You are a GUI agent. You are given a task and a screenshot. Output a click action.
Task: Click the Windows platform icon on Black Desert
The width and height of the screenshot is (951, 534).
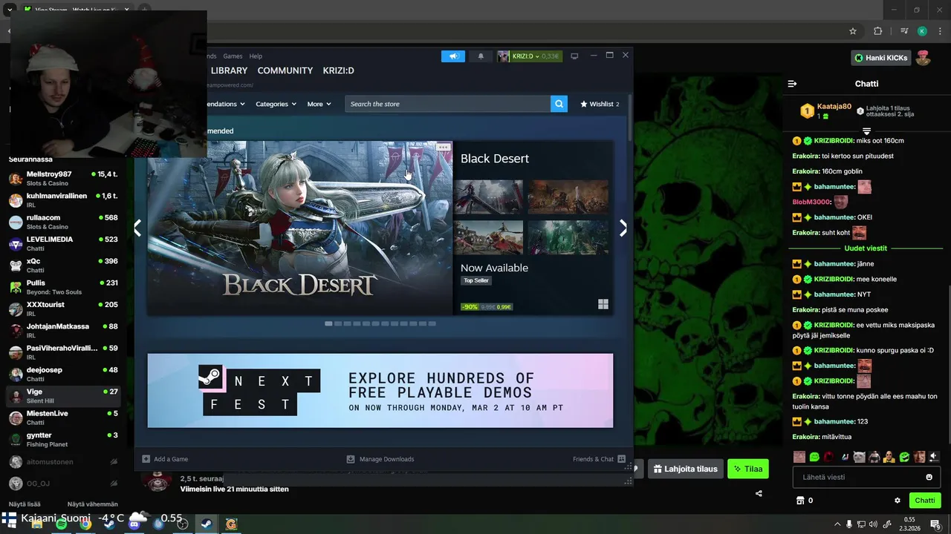coord(603,304)
